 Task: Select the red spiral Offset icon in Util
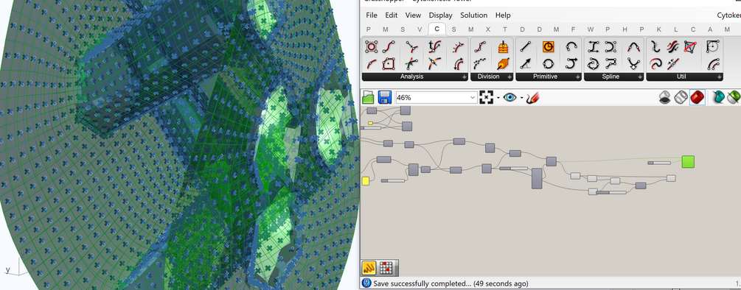pos(655,63)
